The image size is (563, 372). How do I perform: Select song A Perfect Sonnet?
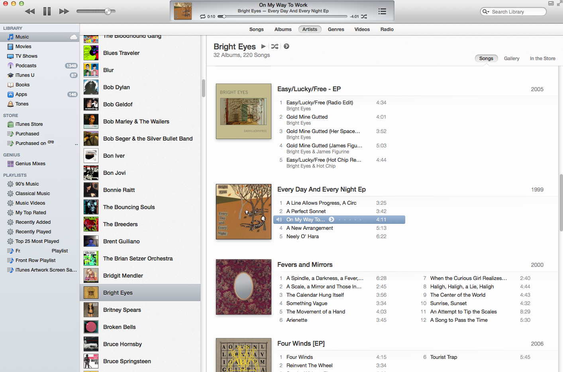[x=306, y=211]
